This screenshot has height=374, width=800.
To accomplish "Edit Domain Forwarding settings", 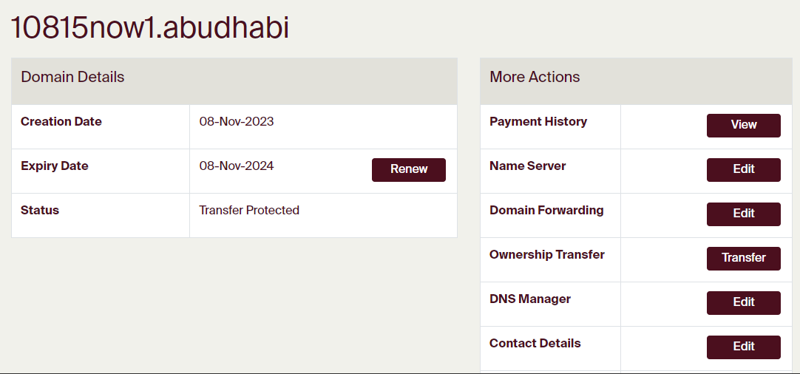I will tap(743, 214).
